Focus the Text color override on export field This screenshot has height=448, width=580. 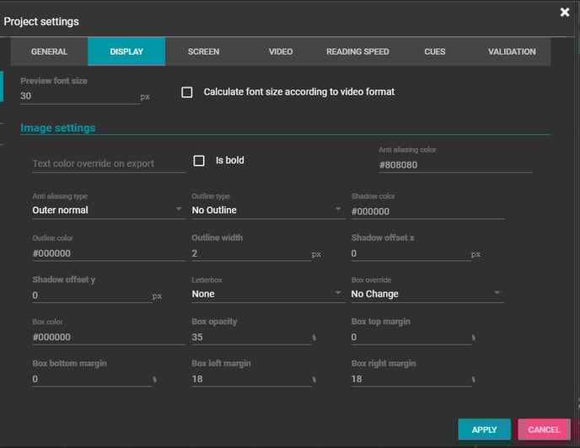[x=108, y=163]
